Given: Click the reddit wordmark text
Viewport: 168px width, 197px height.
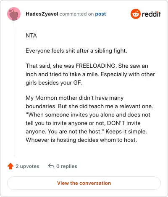Looking at the screenshot, I should [151, 14].
